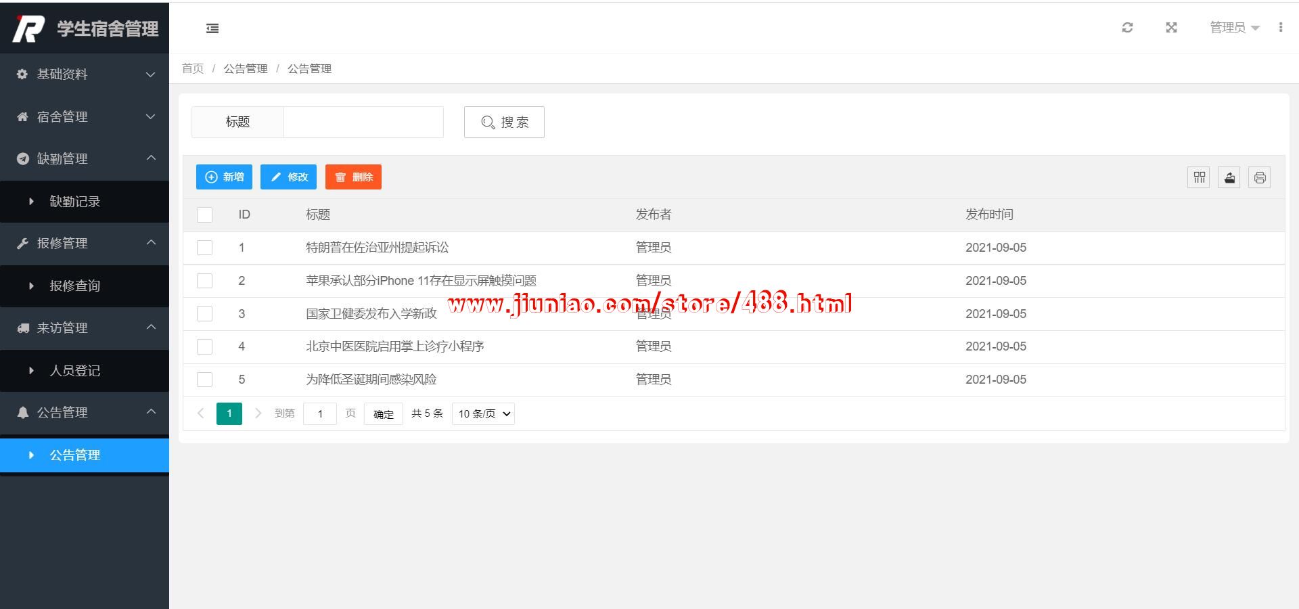Expand the 基础资料 sidebar menu
The image size is (1299, 609).
pyautogui.click(x=85, y=74)
